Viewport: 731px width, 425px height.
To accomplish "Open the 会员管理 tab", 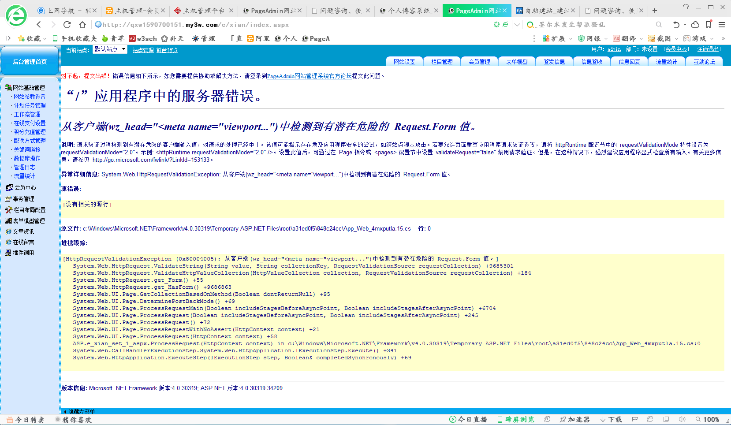I will click(x=479, y=62).
